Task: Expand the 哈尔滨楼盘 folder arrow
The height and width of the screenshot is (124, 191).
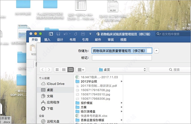Action: click(122, 111)
